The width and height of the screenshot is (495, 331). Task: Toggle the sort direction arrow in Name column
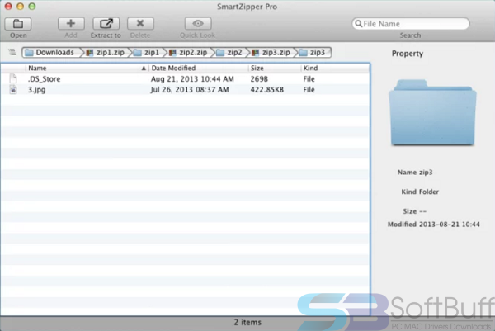click(x=144, y=69)
